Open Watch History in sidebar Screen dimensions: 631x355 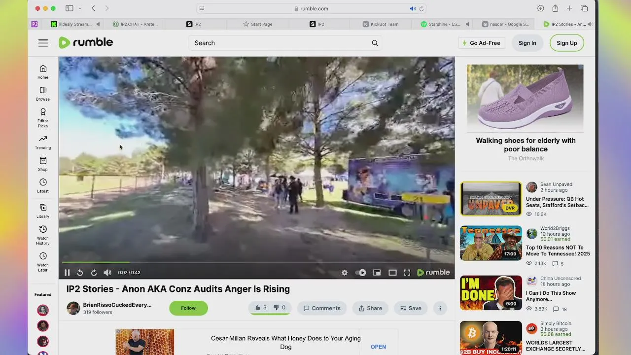(43, 235)
